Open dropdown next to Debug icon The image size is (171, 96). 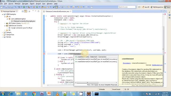[x=21, y=7]
